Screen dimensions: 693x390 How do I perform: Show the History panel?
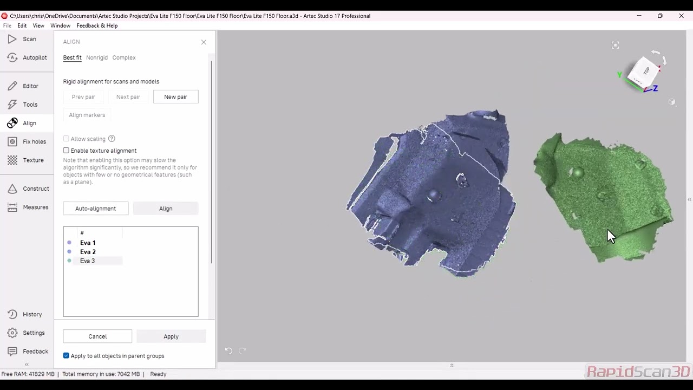pyautogui.click(x=25, y=314)
